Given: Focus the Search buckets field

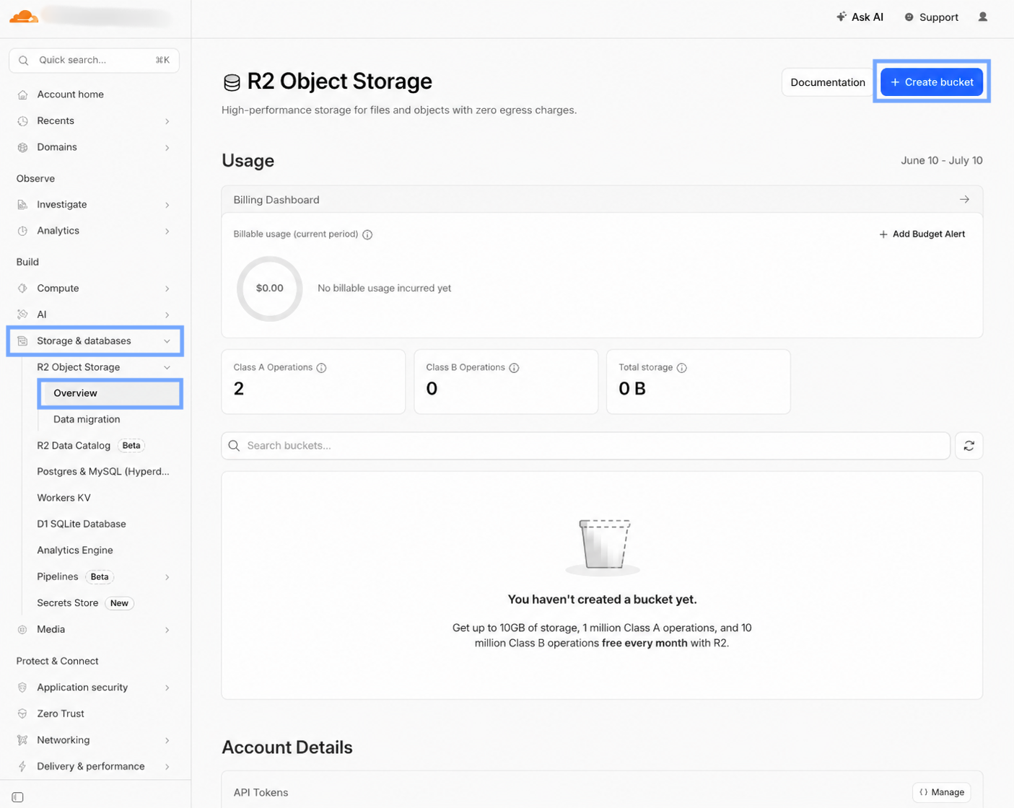Looking at the screenshot, I should (585, 446).
